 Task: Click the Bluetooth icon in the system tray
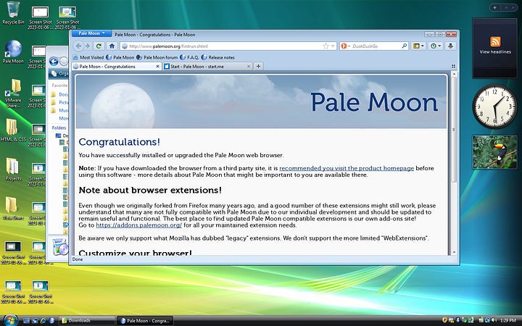click(457, 320)
